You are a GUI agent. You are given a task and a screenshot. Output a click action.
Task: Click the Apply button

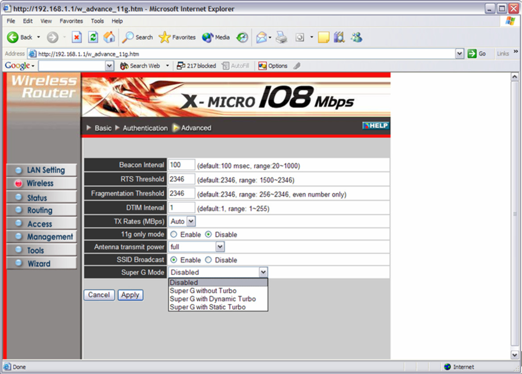click(130, 295)
